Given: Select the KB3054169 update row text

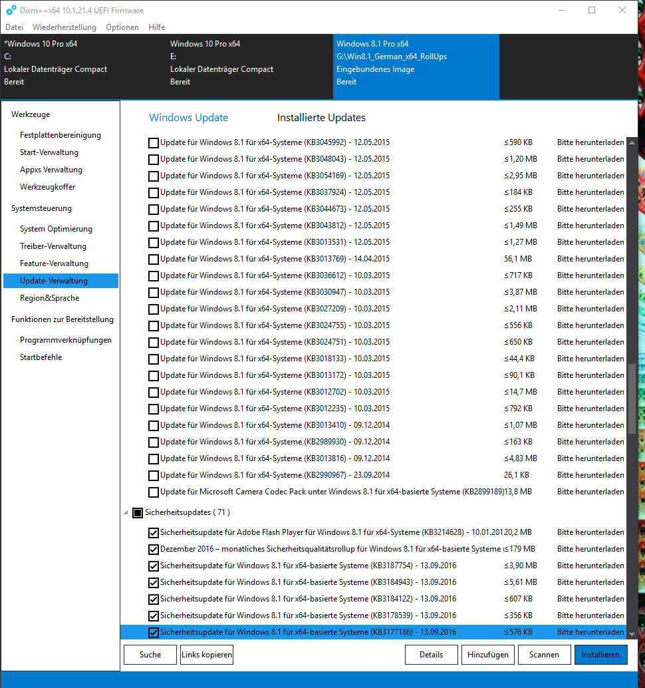Looking at the screenshot, I should 275,176.
